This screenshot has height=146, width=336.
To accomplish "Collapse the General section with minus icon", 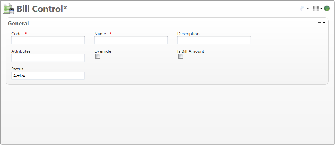I will coord(319,23).
